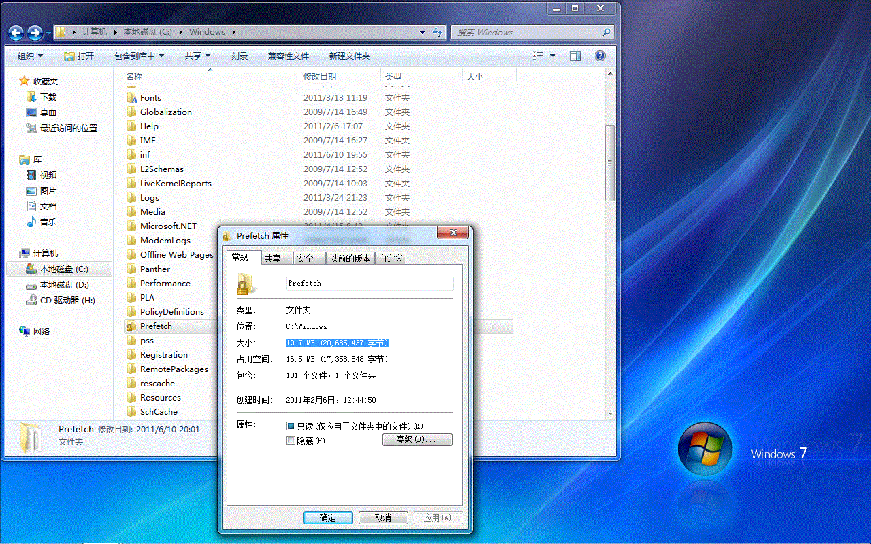Click the 网络 network icon

[x=24, y=331]
